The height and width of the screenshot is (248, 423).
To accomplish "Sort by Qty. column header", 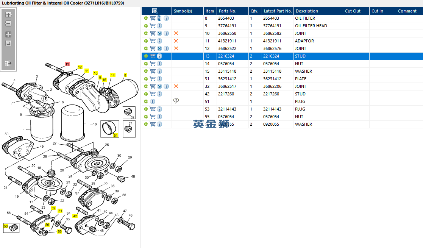I will 255,11.
